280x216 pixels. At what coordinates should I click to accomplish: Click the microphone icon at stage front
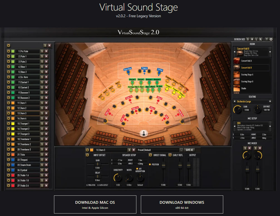click(x=144, y=133)
